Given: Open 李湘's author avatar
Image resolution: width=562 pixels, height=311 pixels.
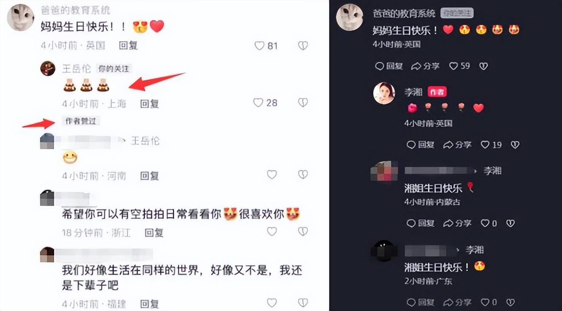Looking at the screenshot, I should (x=384, y=93).
